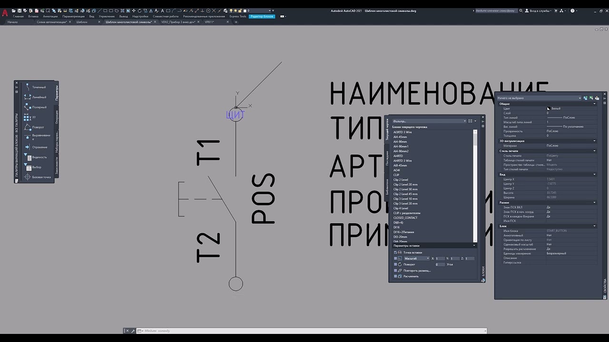The width and height of the screenshot is (609, 342).
Task: Open the AutoCAD application menu logo
Action: 5,13
